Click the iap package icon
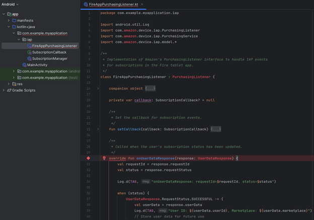Screen dimensions: 314x220 pos(24,39)
